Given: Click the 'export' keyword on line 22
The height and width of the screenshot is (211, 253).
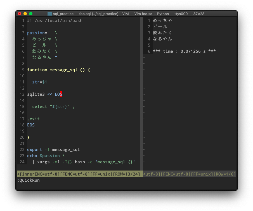Looking at the screenshot, I should click(34, 149).
